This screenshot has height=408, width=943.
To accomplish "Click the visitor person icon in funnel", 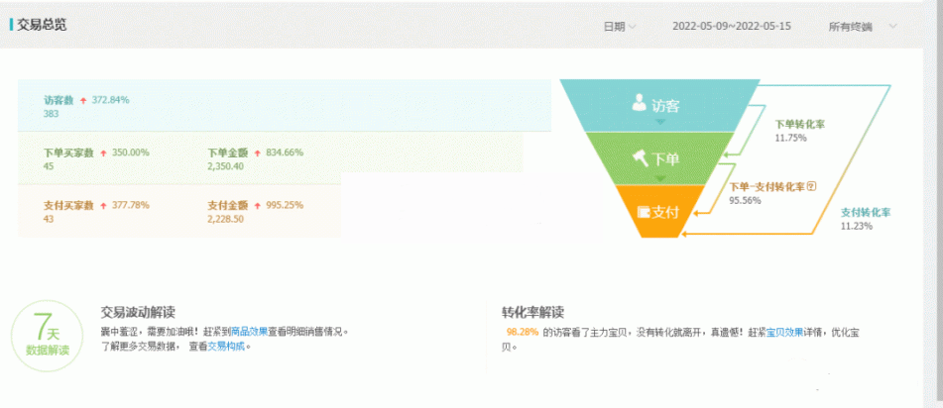I will click(640, 103).
